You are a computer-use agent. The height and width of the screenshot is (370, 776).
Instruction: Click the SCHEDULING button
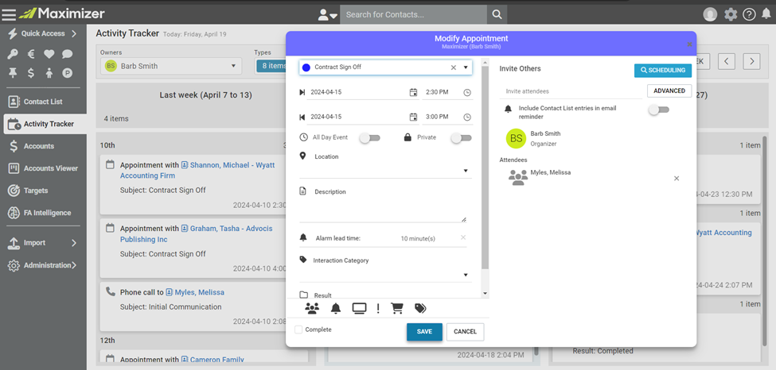[663, 70]
